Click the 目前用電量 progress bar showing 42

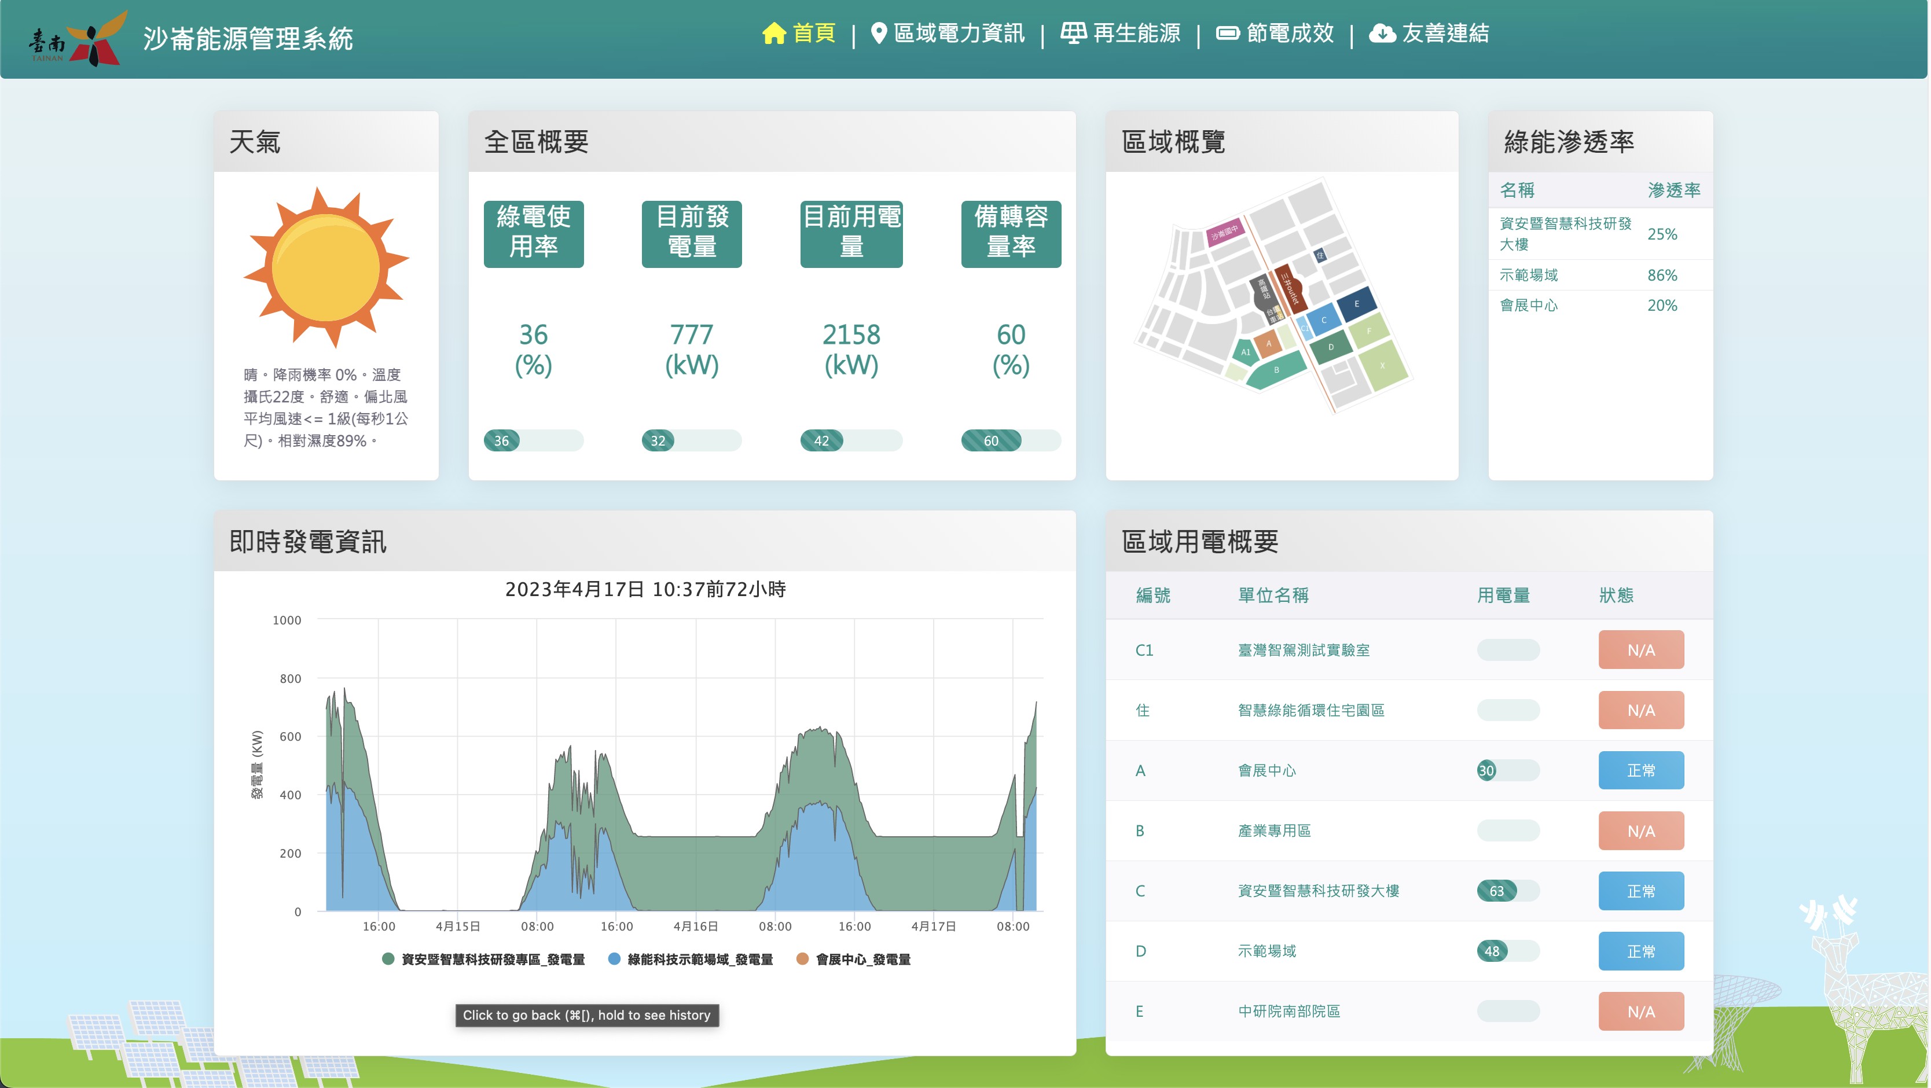pyautogui.click(x=851, y=440)
